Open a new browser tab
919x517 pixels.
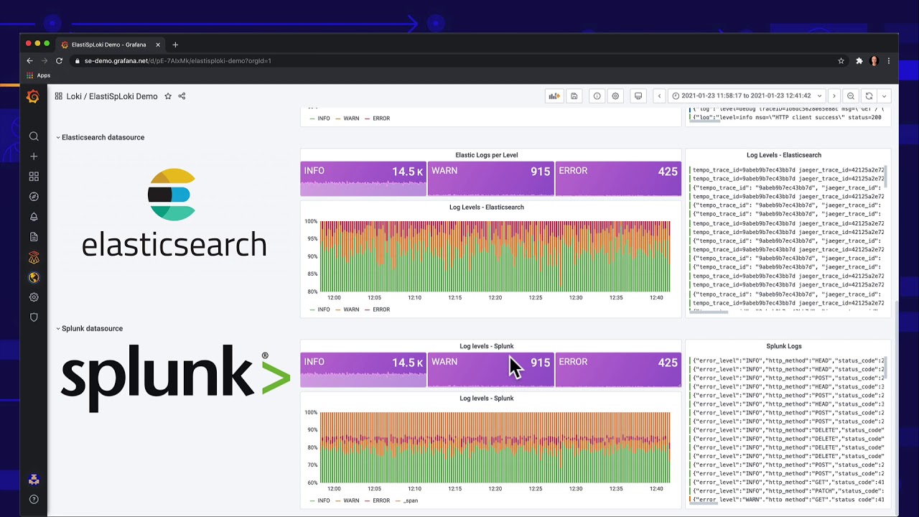175,45
